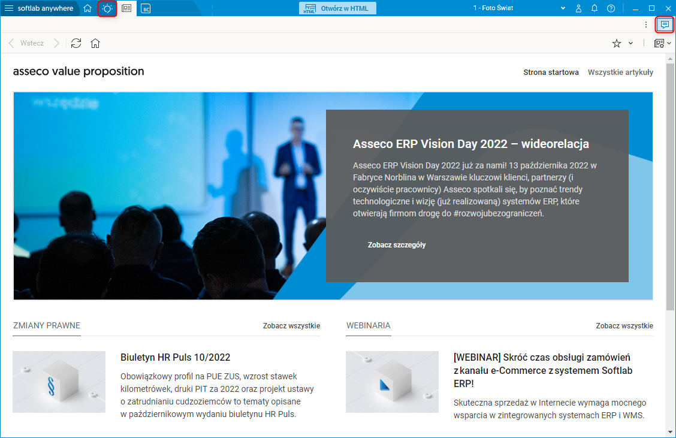
Task: Click Zobacz wszystkie next to ZMIANY PRAWNE
Action: coord(291,326)
